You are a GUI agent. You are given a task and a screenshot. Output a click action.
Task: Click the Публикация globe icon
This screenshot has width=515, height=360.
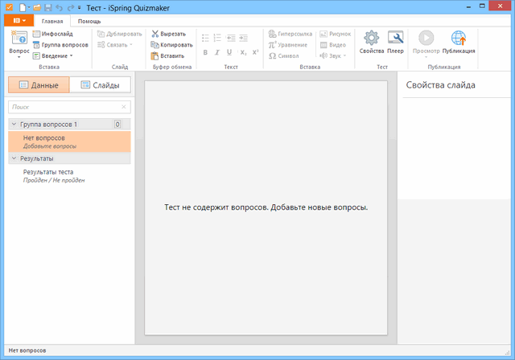pos(459,39)
